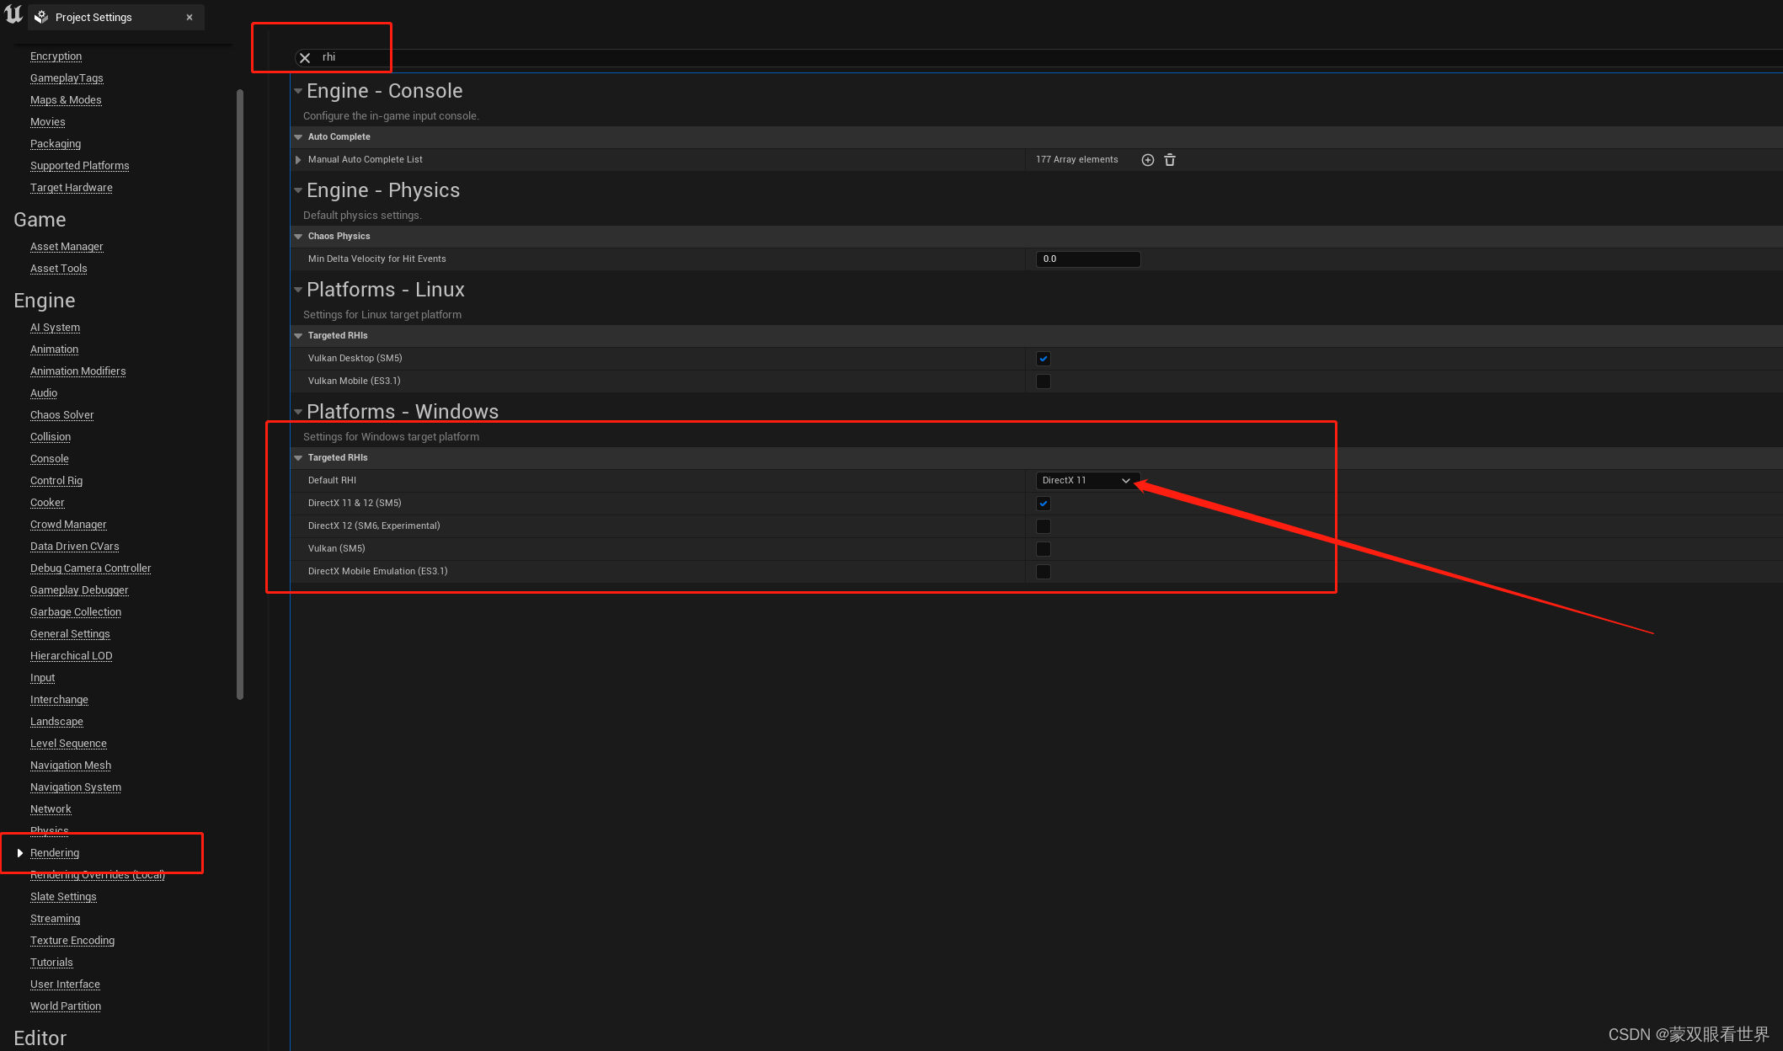The height and width of the screenshot is (1051, 1783).
Task: Click the trash icon to empty the Auto Complete array
Action: click(x=1170, y=159)
